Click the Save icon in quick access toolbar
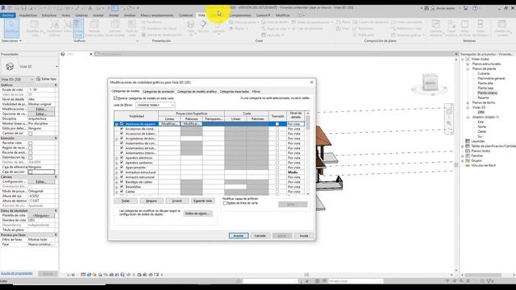The image size is (516, 290). [23, 8]
